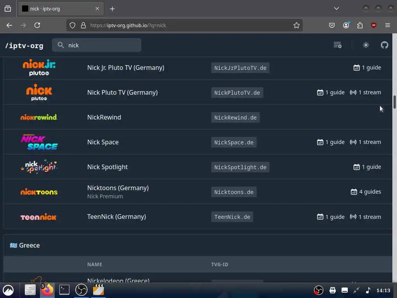Copy the TeenNick.de tvg-id

pyautogui.click(x=232, y=217)
